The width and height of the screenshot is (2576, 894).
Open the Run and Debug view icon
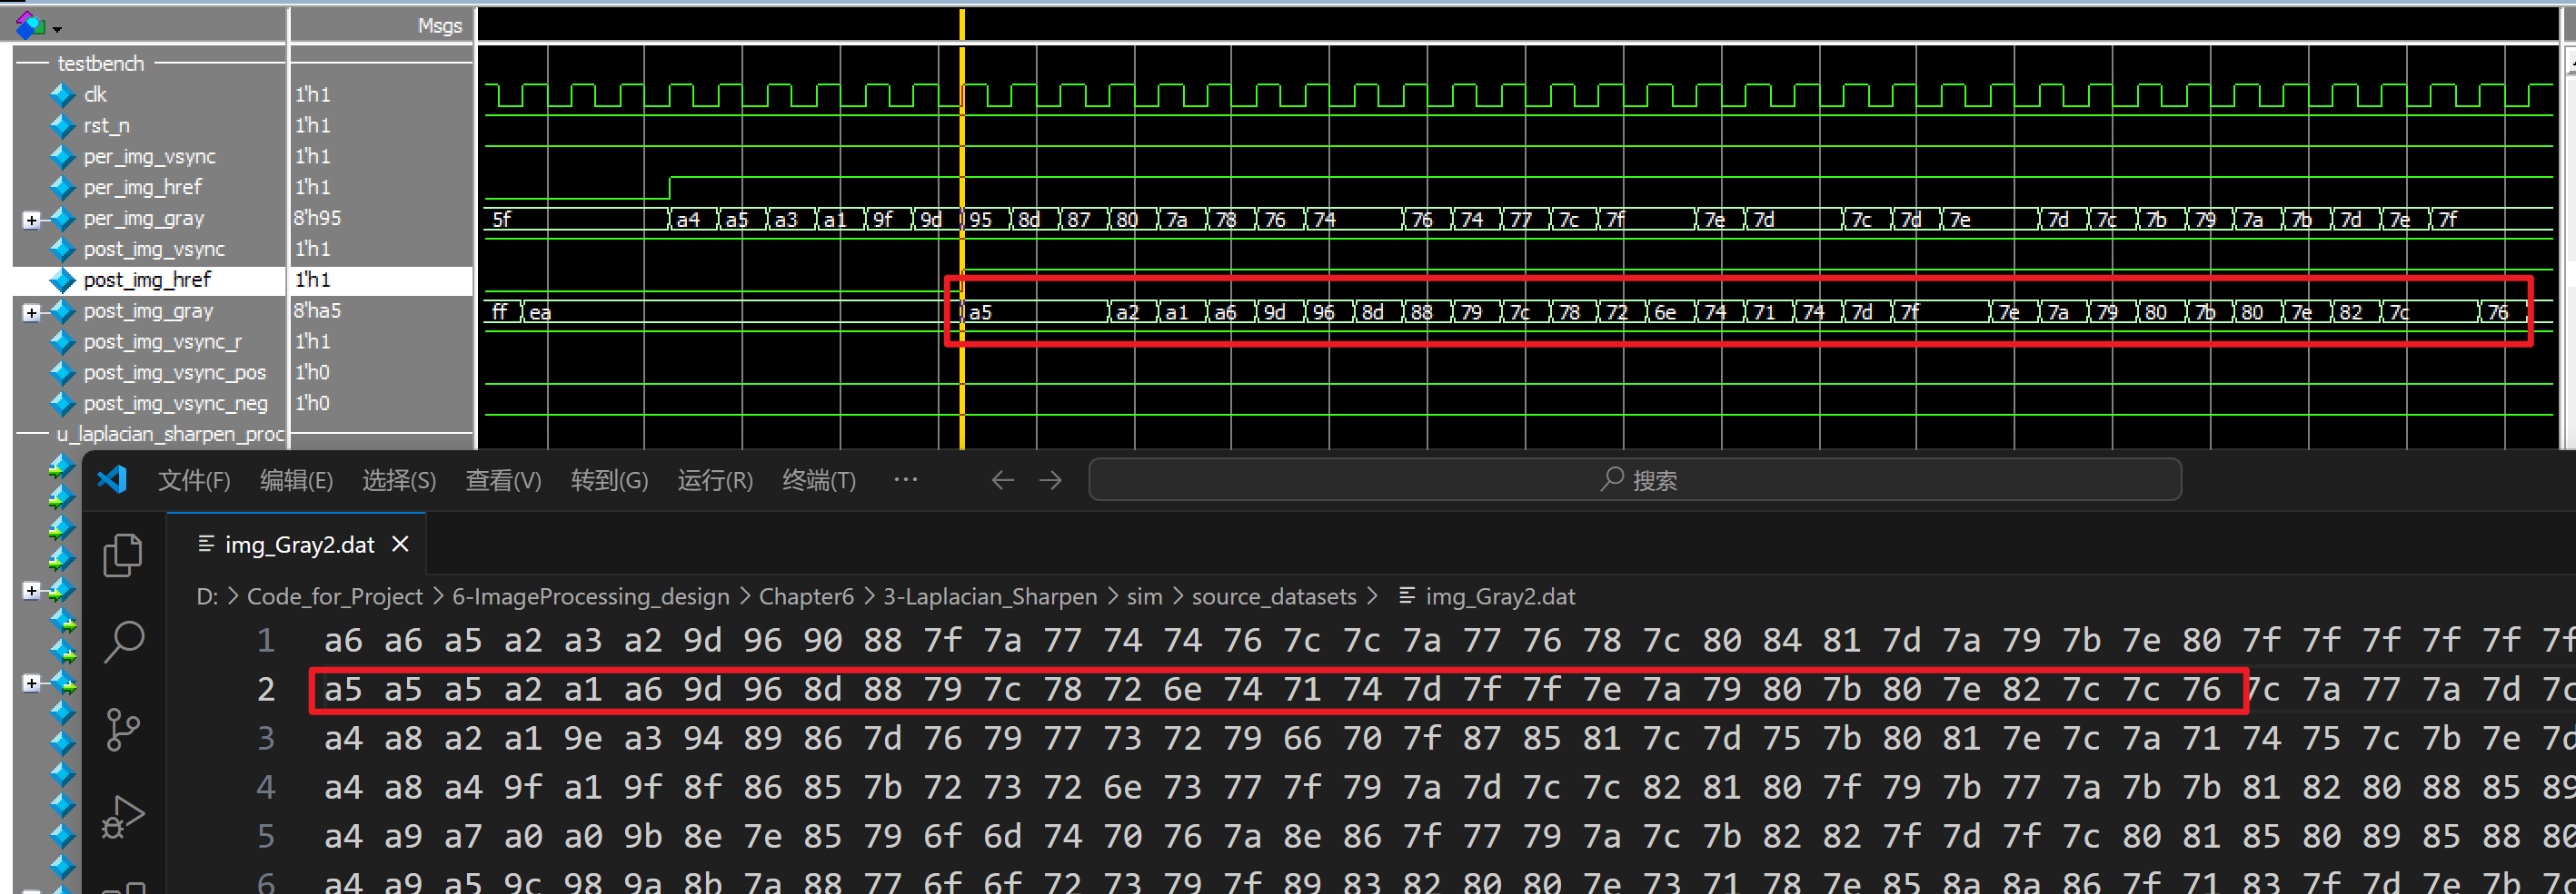pos(123,816)
